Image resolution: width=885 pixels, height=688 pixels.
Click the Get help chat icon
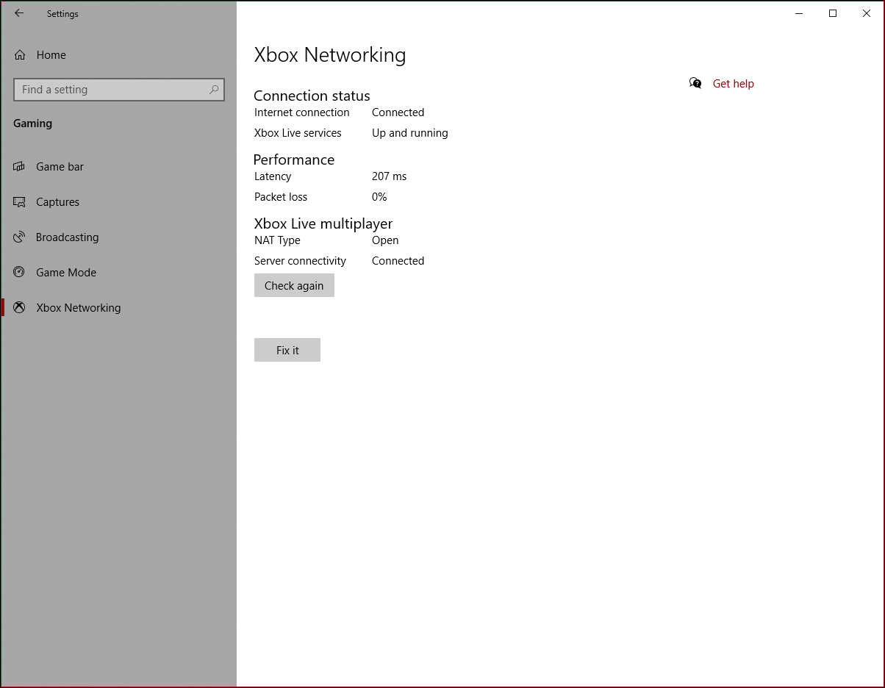click(x=695, y=84)
